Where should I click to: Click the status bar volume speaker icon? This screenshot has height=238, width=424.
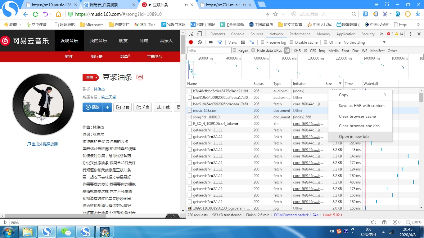(x=374, y=222)
